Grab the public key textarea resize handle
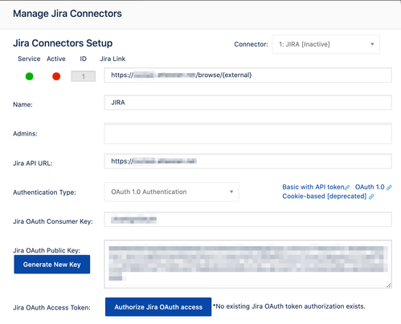The image size is (401, 324). [389, 286]
